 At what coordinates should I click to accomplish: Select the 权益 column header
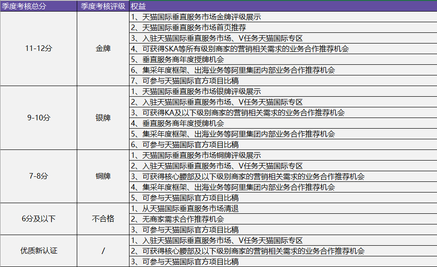283,6
